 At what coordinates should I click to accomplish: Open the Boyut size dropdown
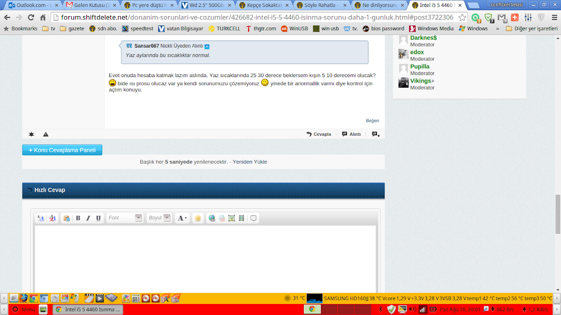click(x=159, y=218)
